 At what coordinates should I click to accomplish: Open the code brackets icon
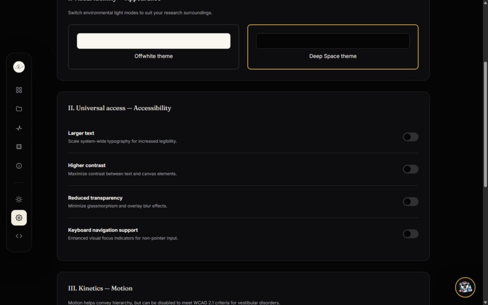pyautogui.click(x=19, y=236)
